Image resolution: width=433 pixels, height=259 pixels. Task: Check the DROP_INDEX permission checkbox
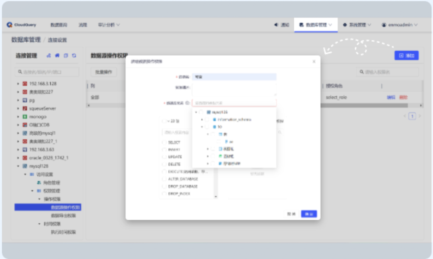(x=164, y=194)
